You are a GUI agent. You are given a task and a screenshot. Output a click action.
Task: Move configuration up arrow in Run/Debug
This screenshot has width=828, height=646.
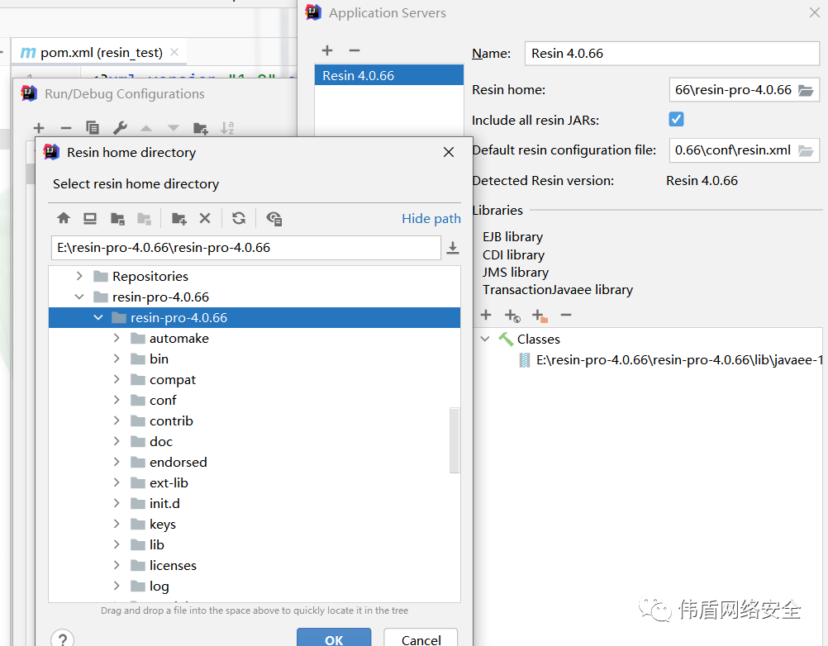click(146, 128)
